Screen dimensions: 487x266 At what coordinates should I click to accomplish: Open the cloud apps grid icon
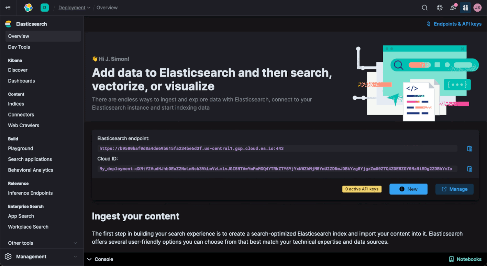click(x=465, y=7)
